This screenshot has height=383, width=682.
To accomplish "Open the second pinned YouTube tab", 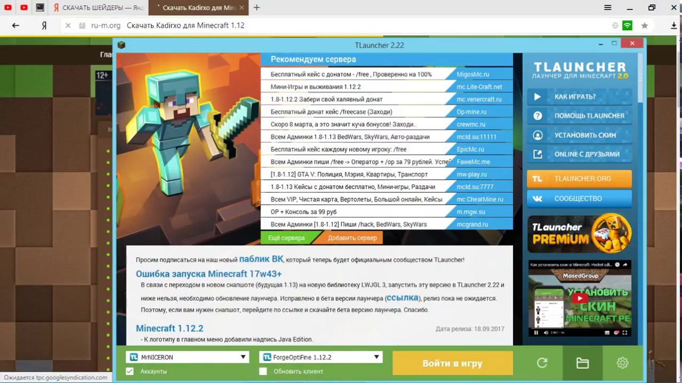I will point(24,7).
